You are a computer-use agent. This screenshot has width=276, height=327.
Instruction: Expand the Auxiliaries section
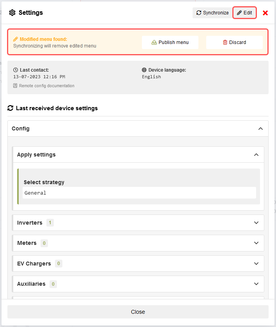point(256,284)
